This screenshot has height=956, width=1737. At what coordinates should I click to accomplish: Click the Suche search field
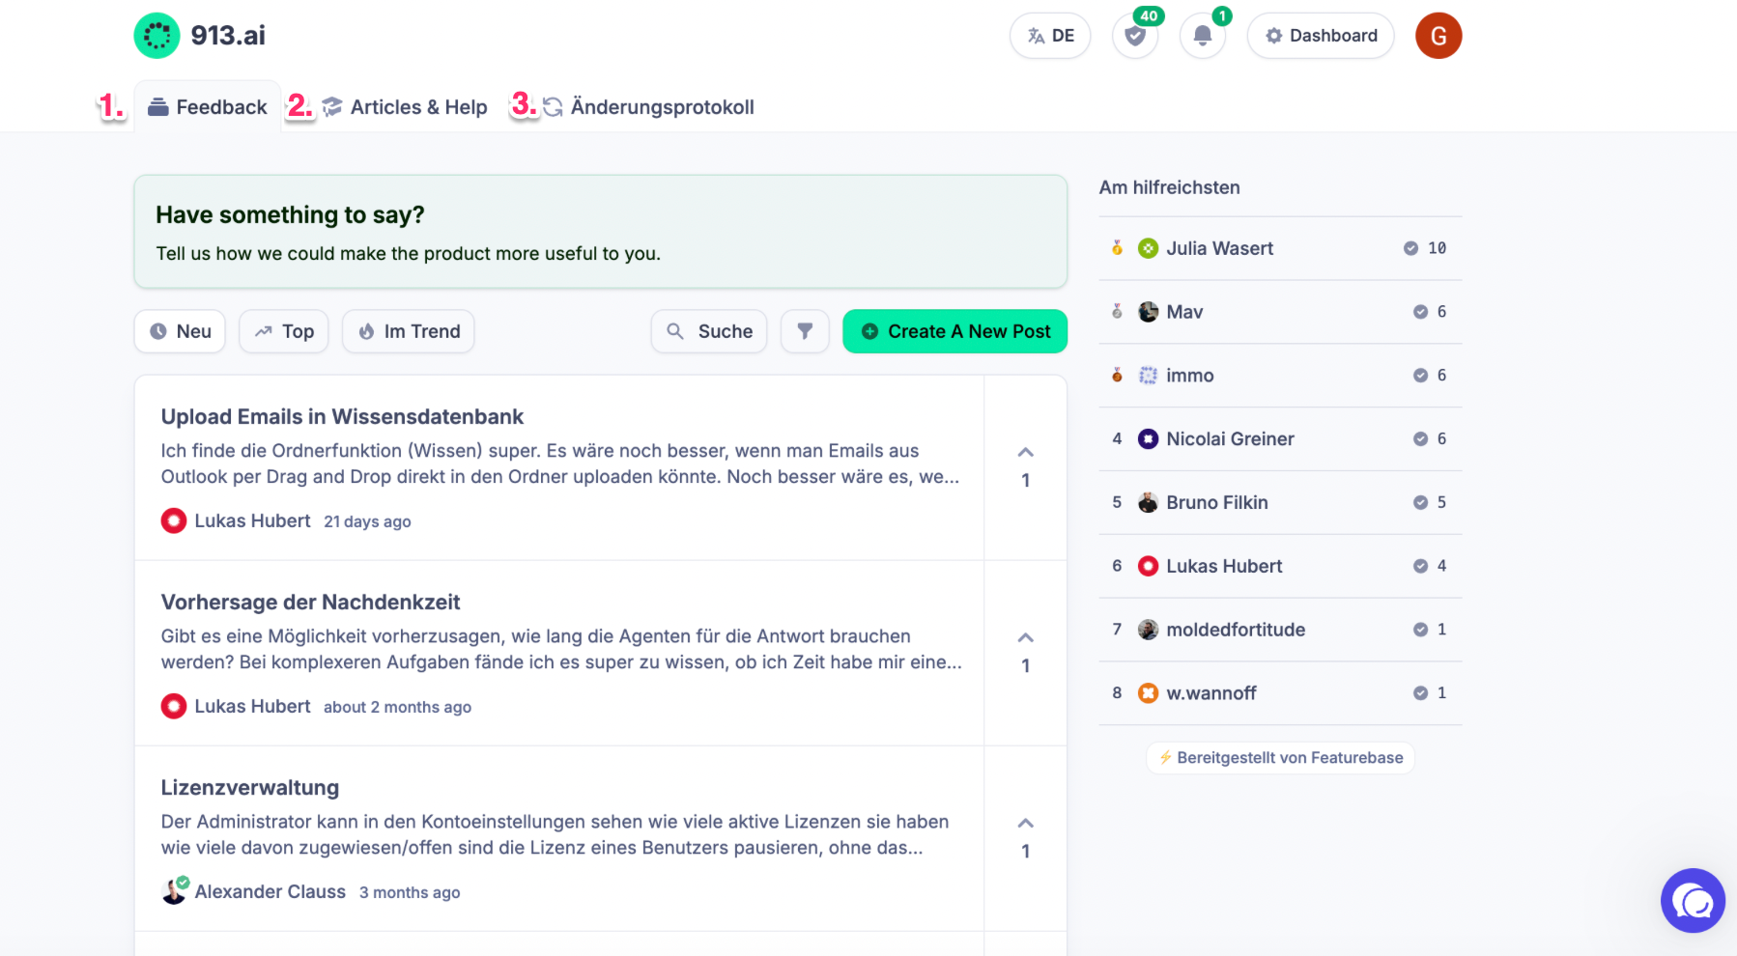click(x=709, y=331)
